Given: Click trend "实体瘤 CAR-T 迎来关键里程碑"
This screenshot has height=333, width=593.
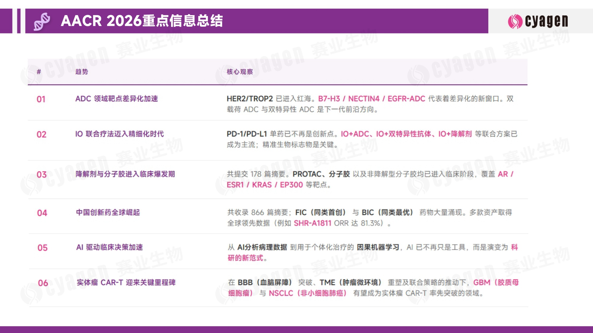Looking at the screenshot, I should tap(126, 282).
